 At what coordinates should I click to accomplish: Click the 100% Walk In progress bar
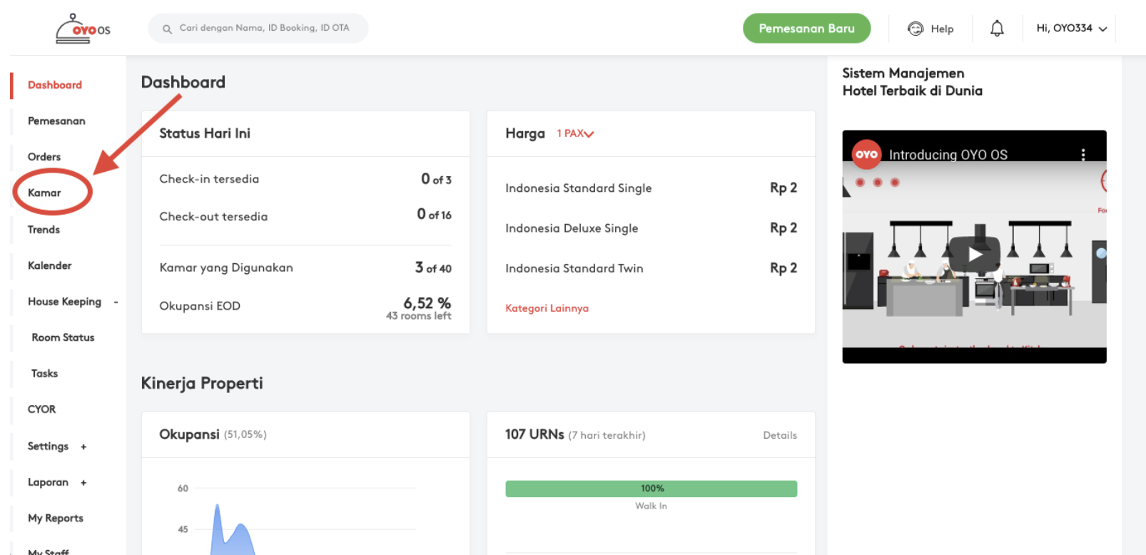[651, 489]
